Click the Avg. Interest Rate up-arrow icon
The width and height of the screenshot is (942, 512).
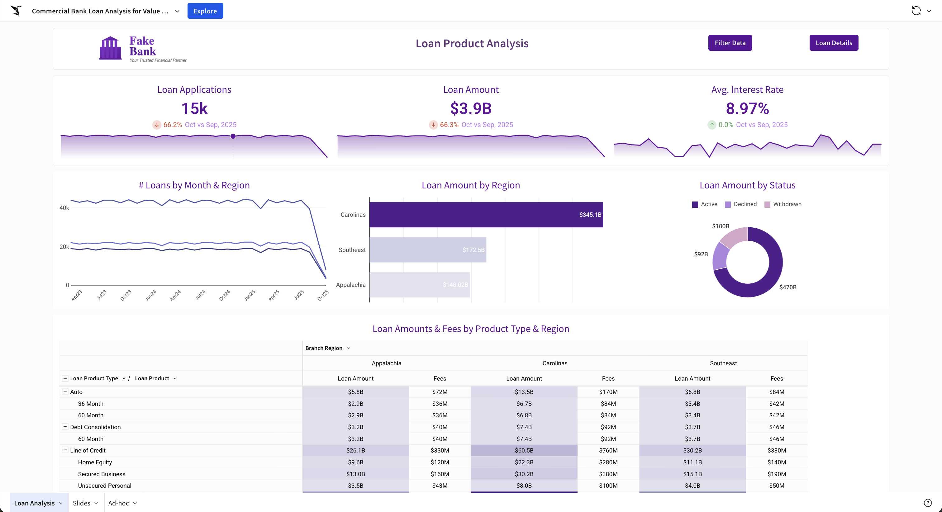click(711, 125)
